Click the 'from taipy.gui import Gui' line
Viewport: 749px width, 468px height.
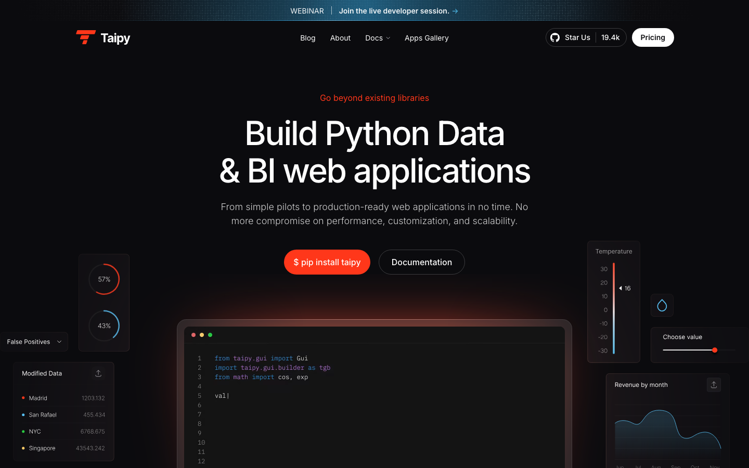point(261,358)
